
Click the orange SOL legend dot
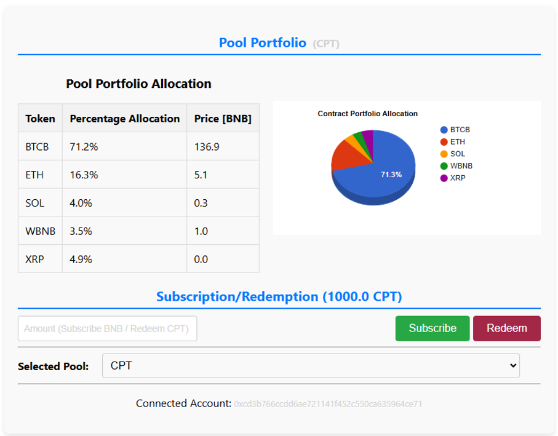444,154
